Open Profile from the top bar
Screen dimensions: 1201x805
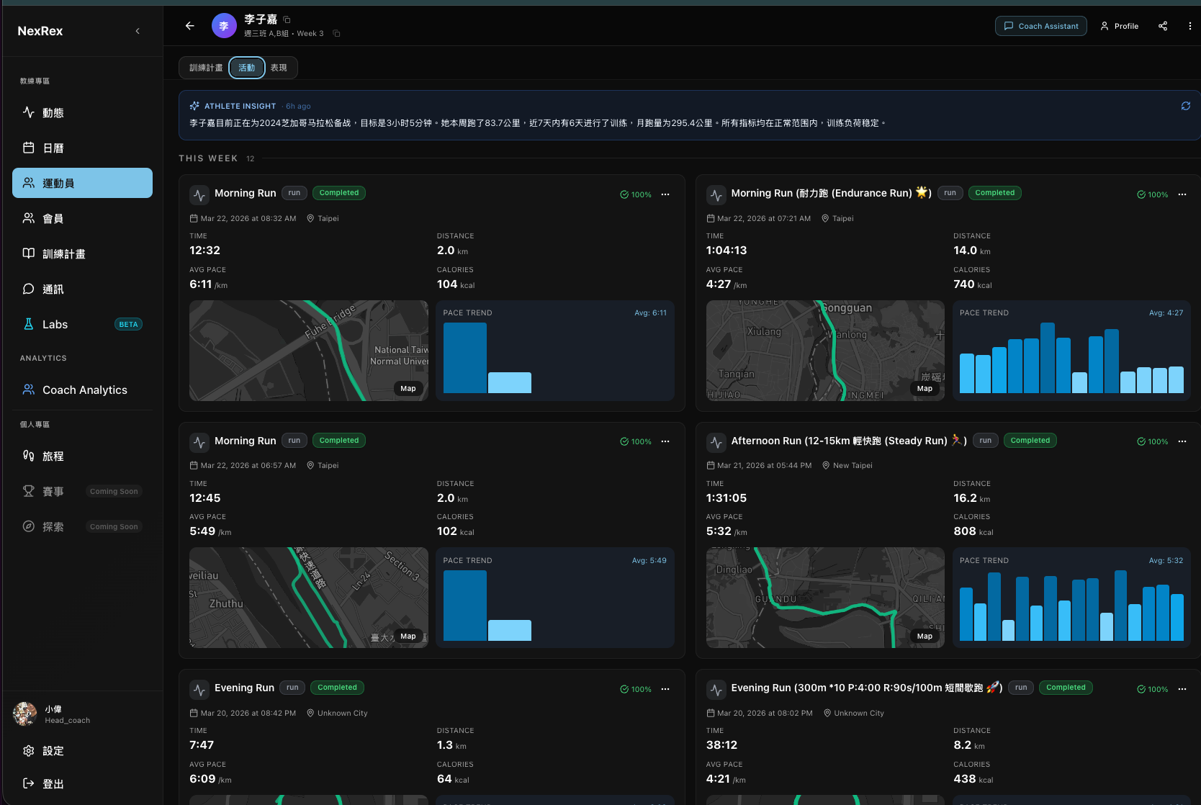click(1119, 26)
